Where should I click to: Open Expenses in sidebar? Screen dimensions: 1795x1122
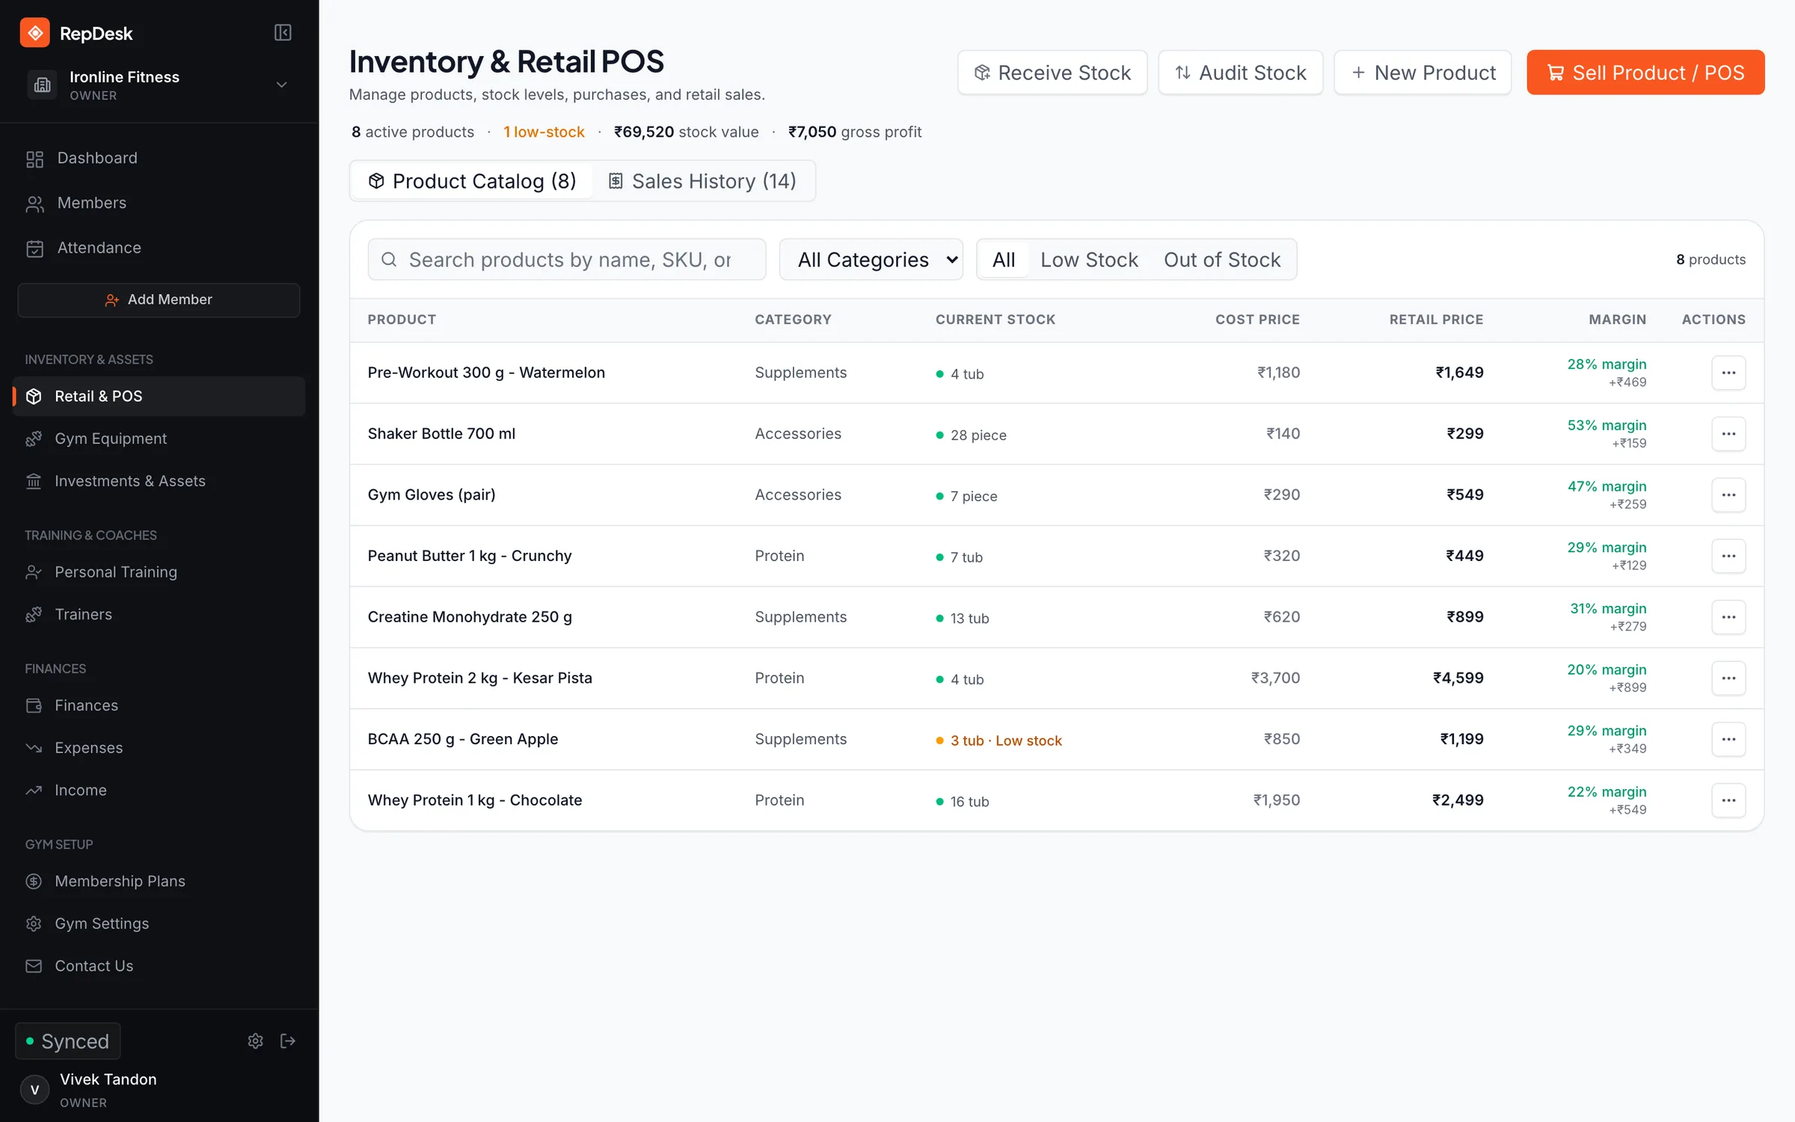[x=159, y=747]
